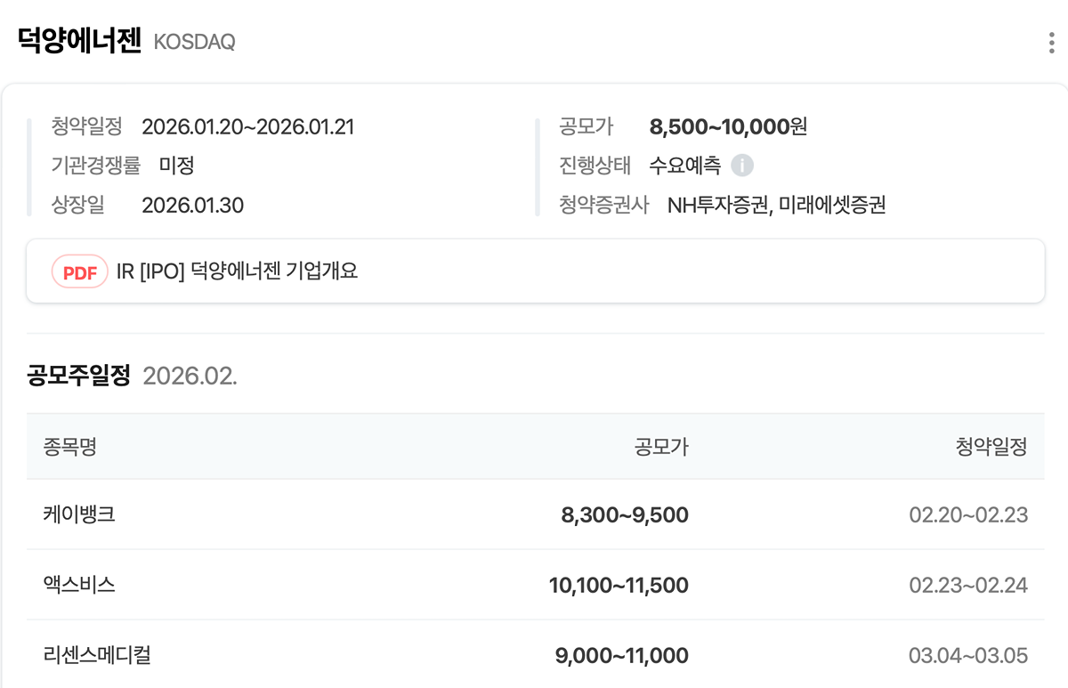Viewport: 1068px width, 688px height.
Task: Click the 덕양에너젠 title heading
Action: 79,41
